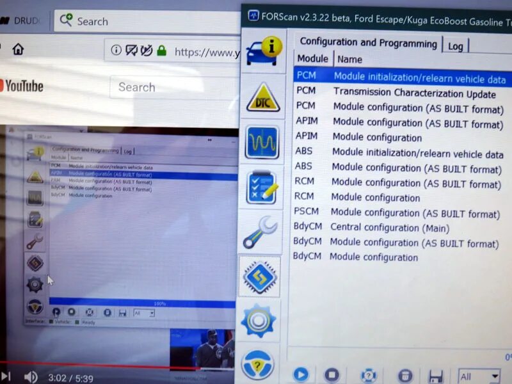Open FORScan settings gear section

259,321
